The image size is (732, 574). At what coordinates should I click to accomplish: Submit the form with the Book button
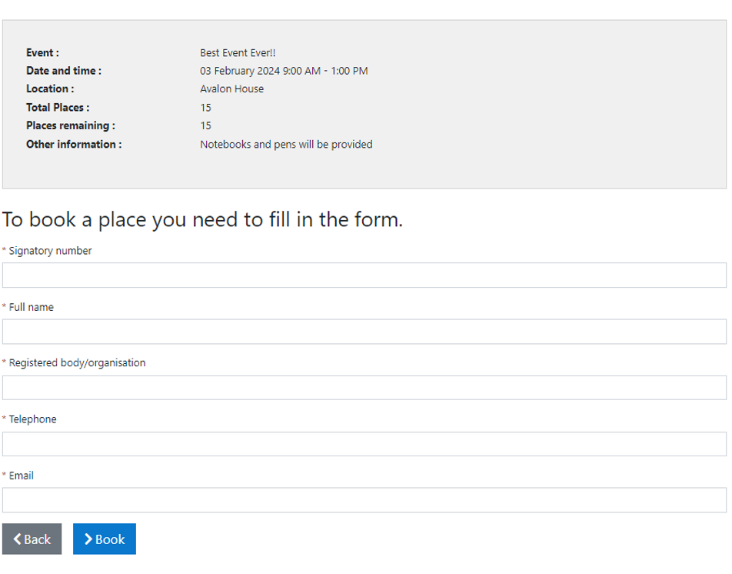[x=105, y=539]
